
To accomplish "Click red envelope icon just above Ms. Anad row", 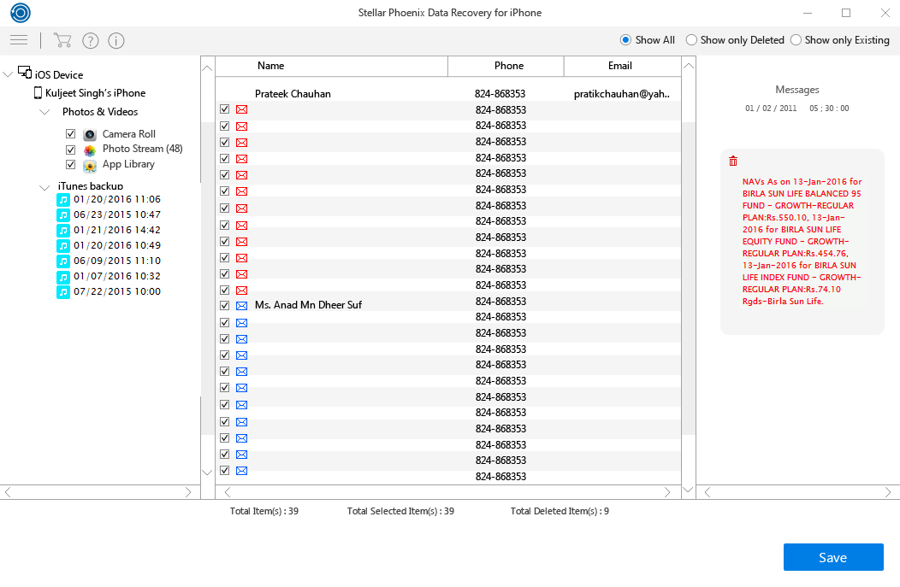I will pyautogui.click(x=241, y=290).
